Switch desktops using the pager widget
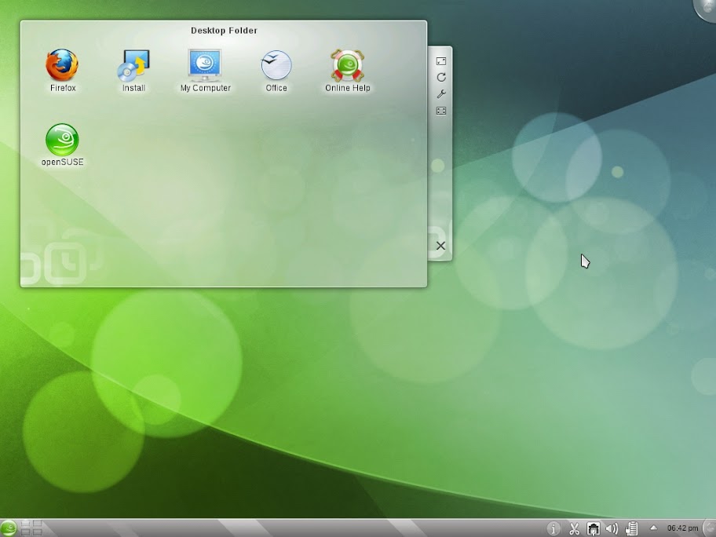The height and width of the screenshot is (537, 716). [x=31, y=528]
